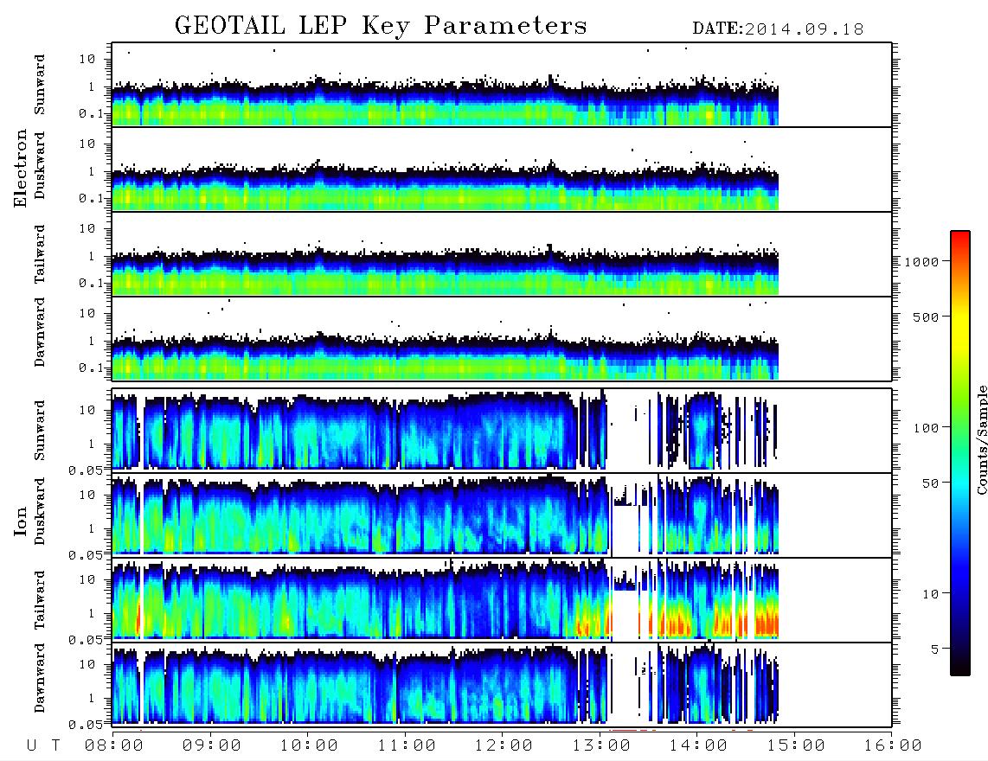Viewport: 988px width, 761px height.
Task: Select the 'DATE:2014.09.18' label
Action: point(778,29)
